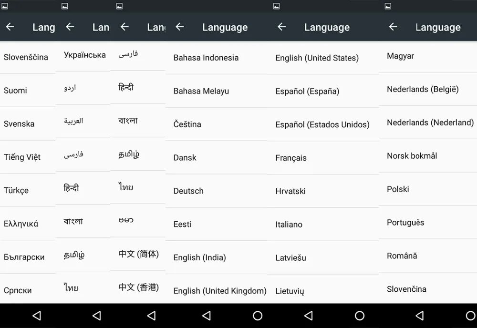
Task: Pick Italiano from the list
Action: tap(323, 225)
